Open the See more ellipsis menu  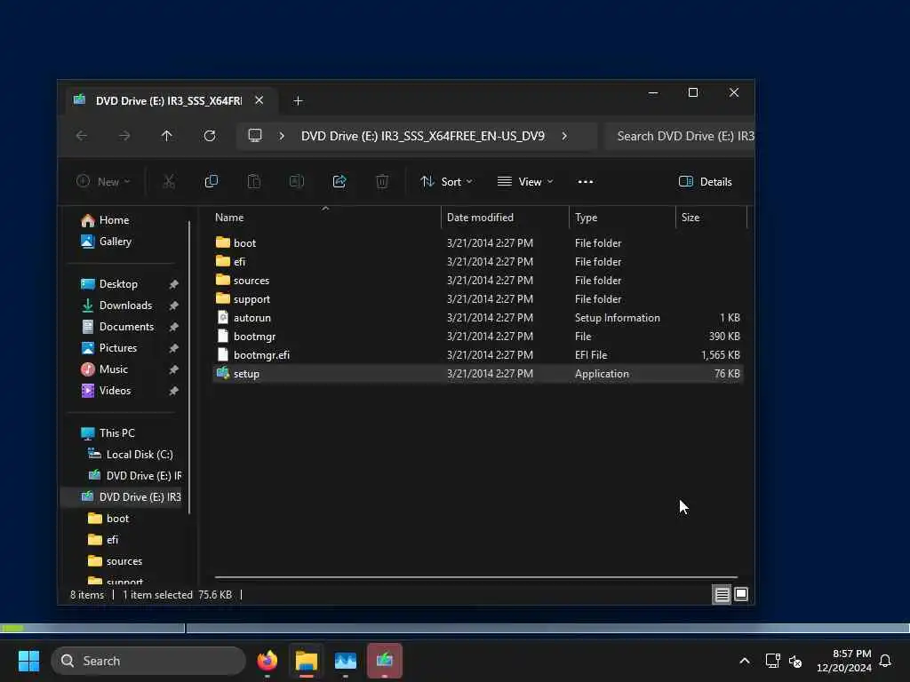[586, 181]
